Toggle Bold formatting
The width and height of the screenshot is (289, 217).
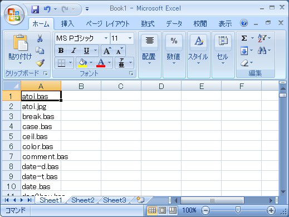tap(61, 51)
